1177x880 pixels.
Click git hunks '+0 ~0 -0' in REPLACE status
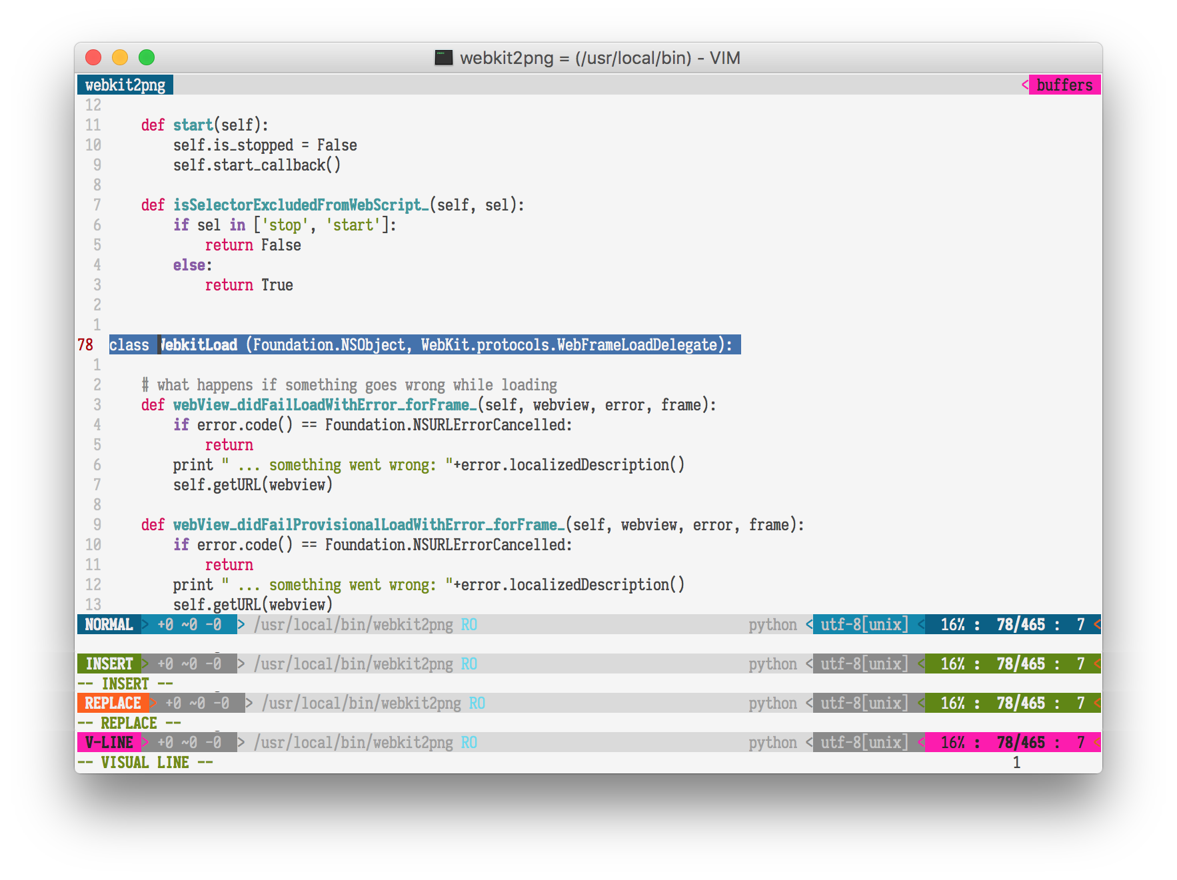coord(197,703)
